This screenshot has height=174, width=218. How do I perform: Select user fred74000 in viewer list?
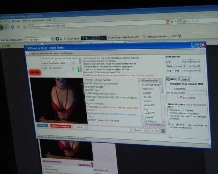point(149,113)
